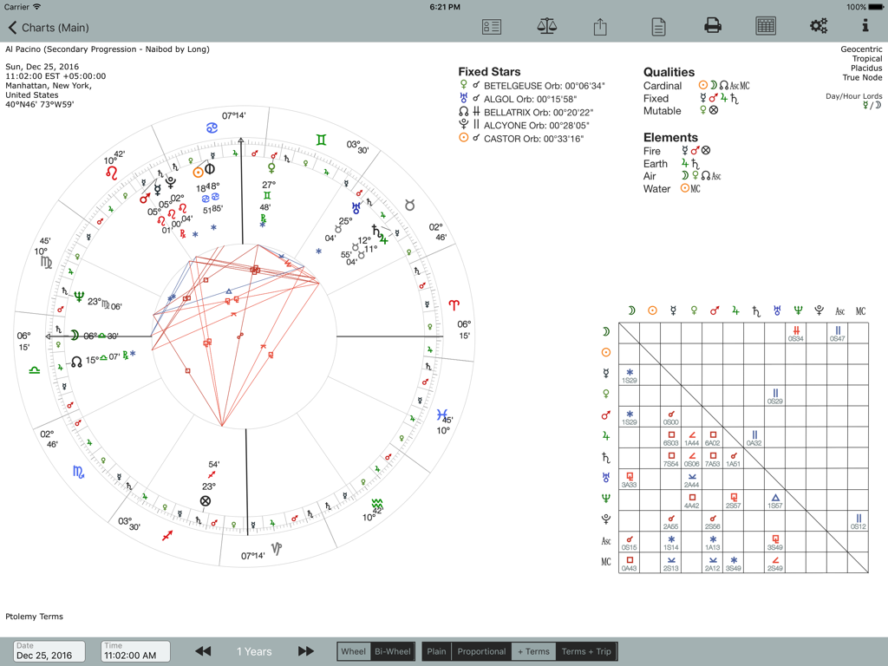Open the report document icon
888x666 pixels.
click(658, 26)
